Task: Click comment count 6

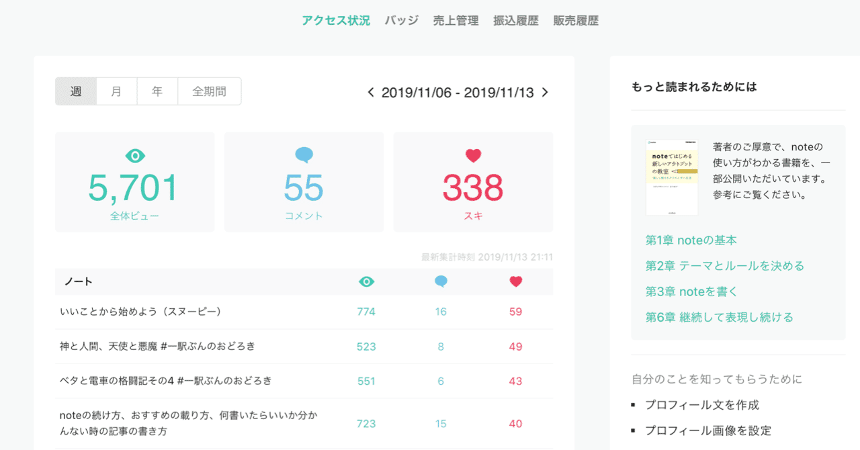Action: (441, 381)
